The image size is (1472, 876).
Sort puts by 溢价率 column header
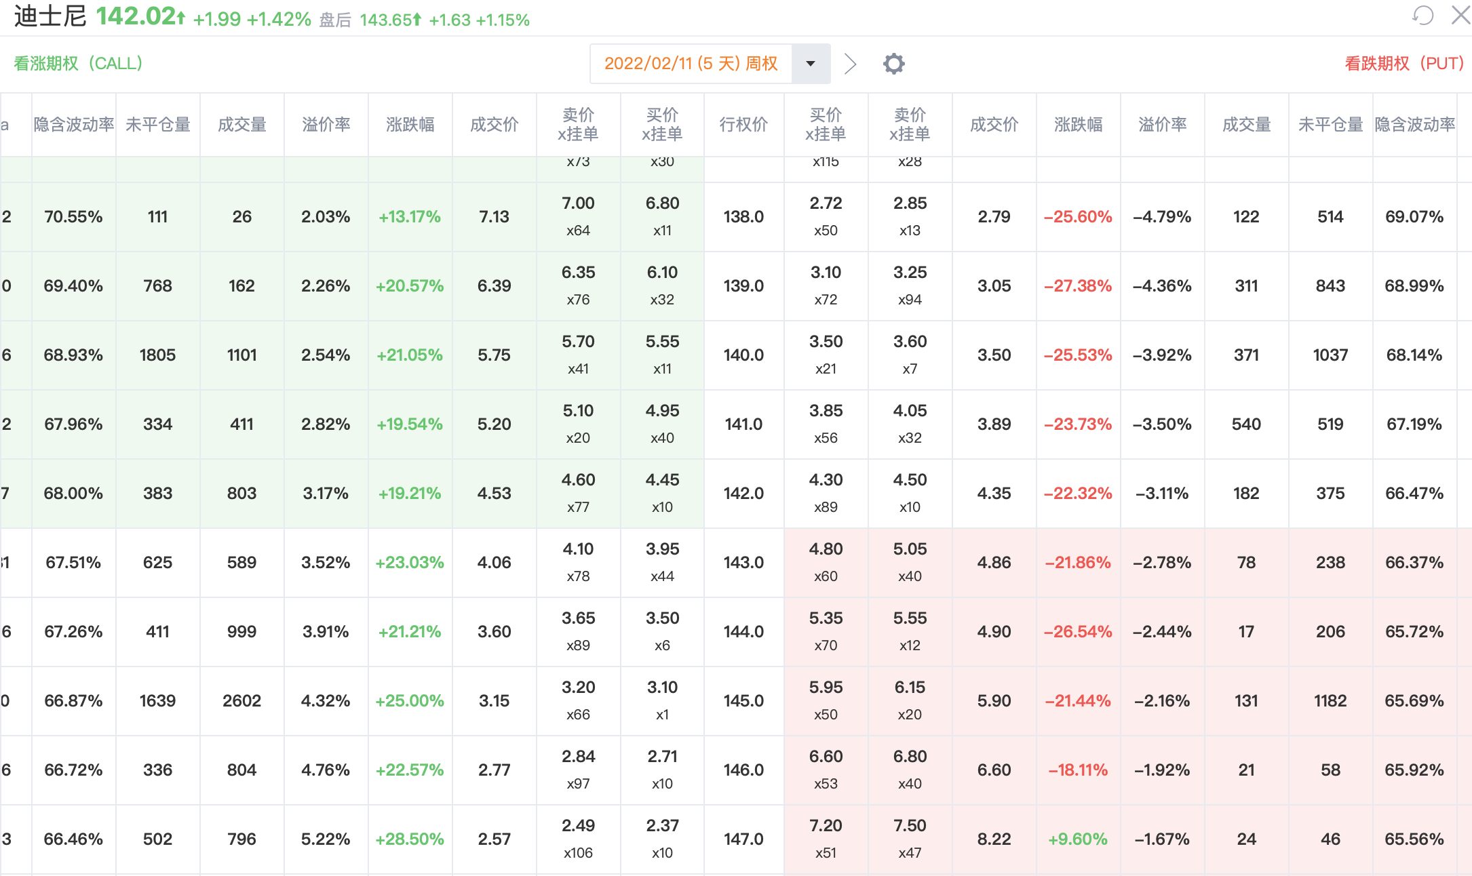(1162, 125)
